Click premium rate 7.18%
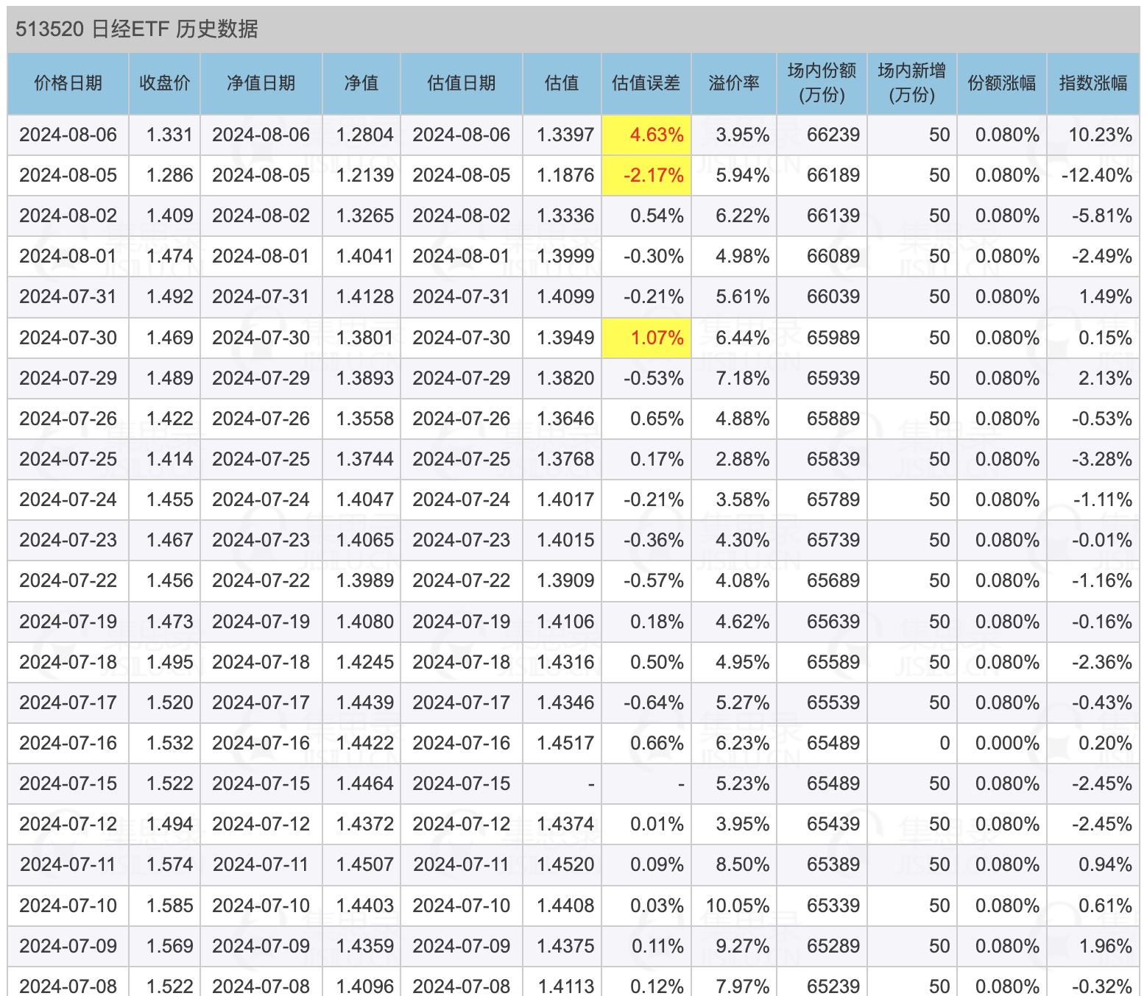The width and height of the screenshot is (1147, 996). (742, 379)
